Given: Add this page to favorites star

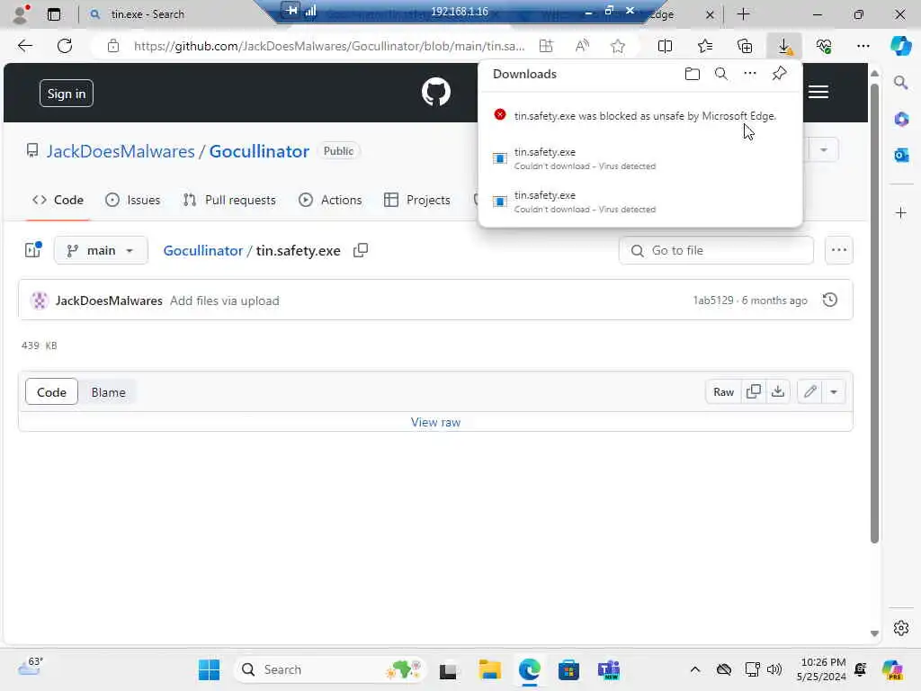Looking at the screenshot, I should [617, 46].
